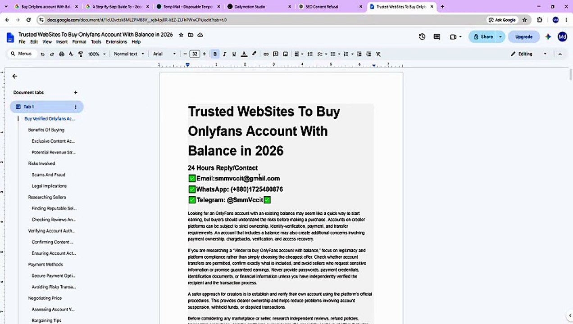Show all comments in the header
573x324 pixels.
pyautogui.click(x=437, y=37)
